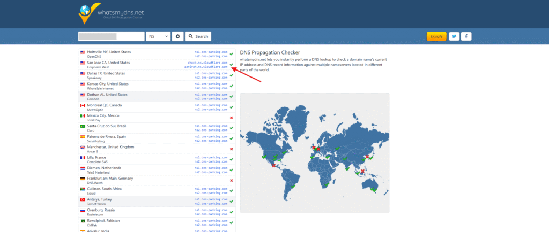This screenshot has width=549, height=232.
Task: Click the green check for Diemen, Netherlands
Action: point(231,170)
